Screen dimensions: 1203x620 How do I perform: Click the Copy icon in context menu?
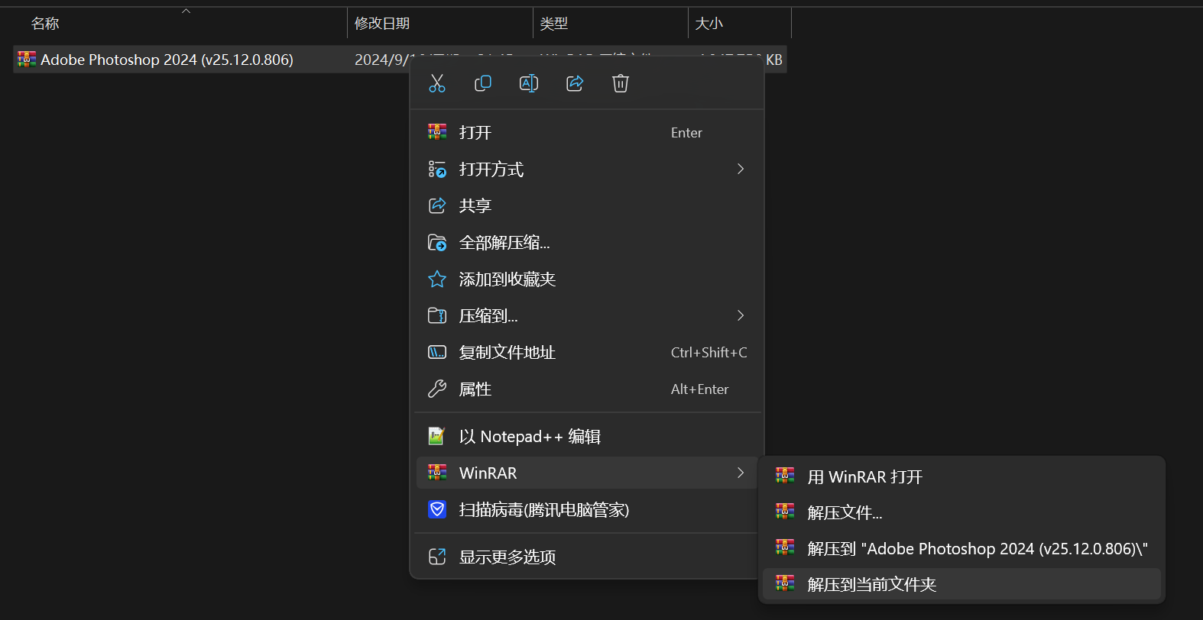click(483, 83)
